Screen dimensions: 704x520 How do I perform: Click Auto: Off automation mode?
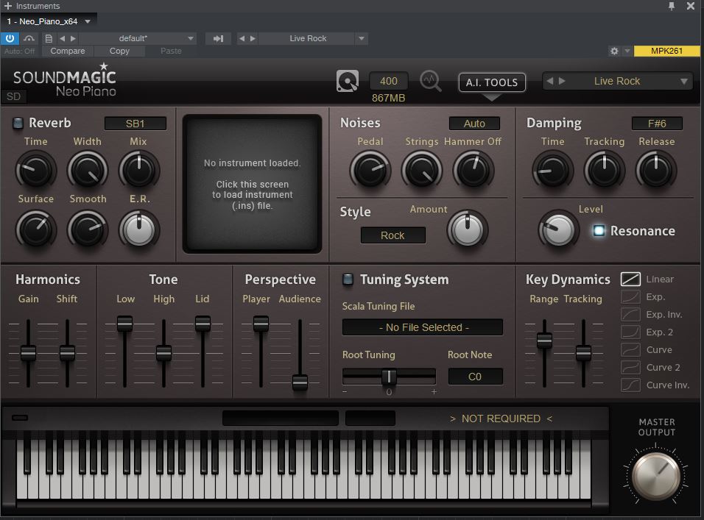tap(20, 51)
